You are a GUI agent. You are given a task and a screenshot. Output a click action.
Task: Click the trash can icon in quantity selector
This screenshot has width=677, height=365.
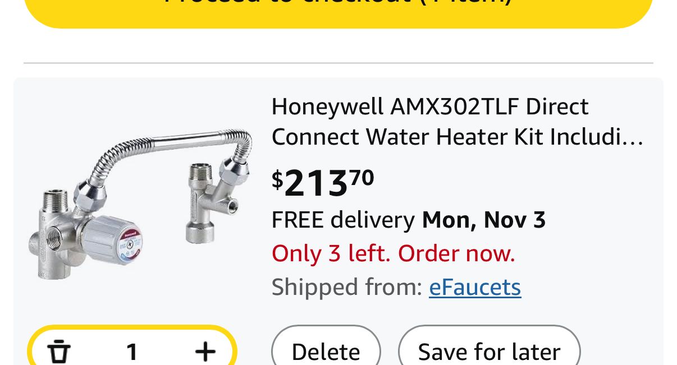(x=58, y=352)
